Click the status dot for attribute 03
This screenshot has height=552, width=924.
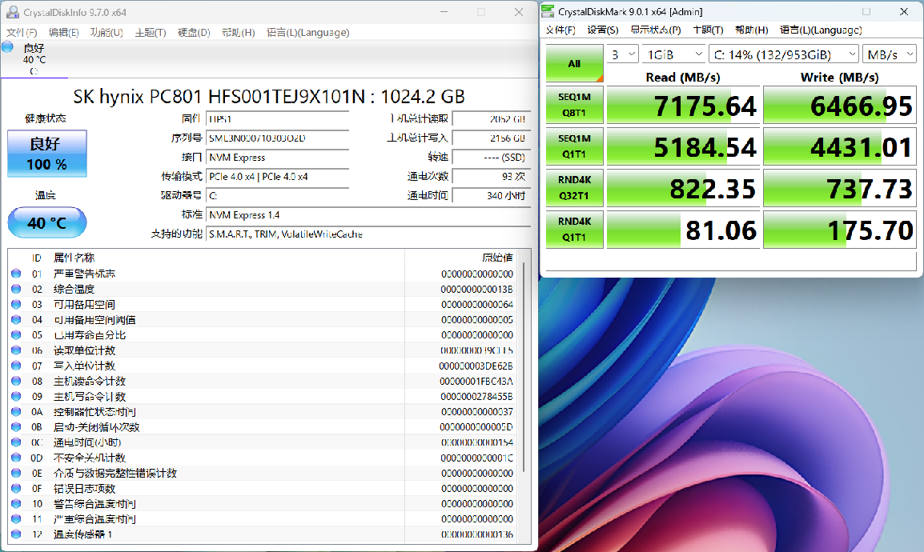point(16,304)
